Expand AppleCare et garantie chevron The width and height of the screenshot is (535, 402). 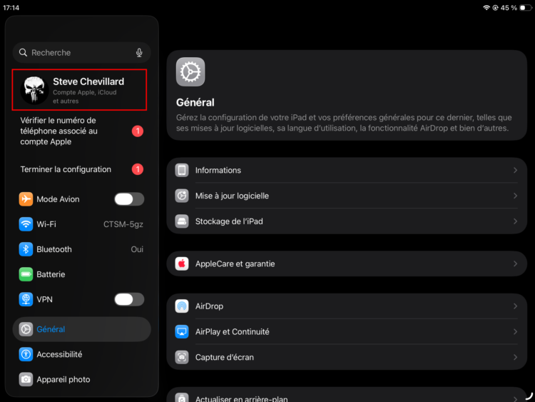[x=515, y=263]
